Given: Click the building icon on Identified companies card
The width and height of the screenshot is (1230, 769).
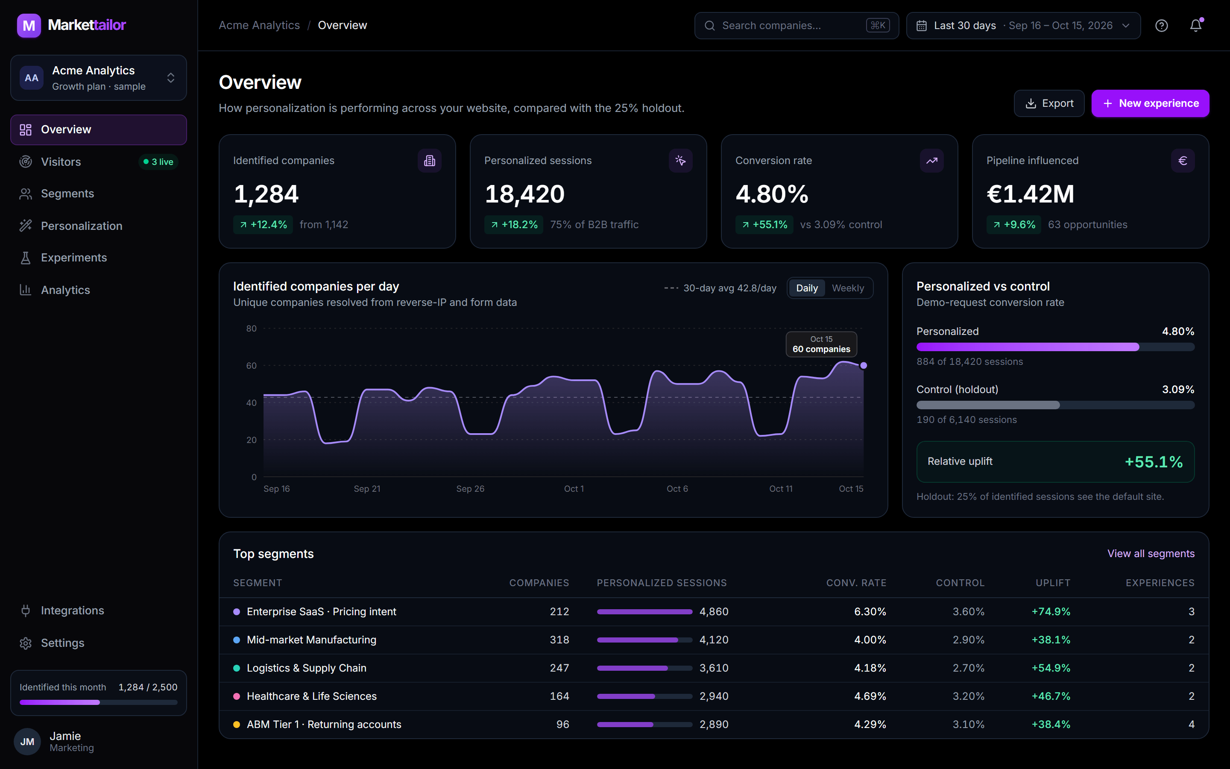Looking at the screenshot, I should coord(430,161).
